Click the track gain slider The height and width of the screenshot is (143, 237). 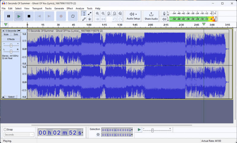[11, 45]
